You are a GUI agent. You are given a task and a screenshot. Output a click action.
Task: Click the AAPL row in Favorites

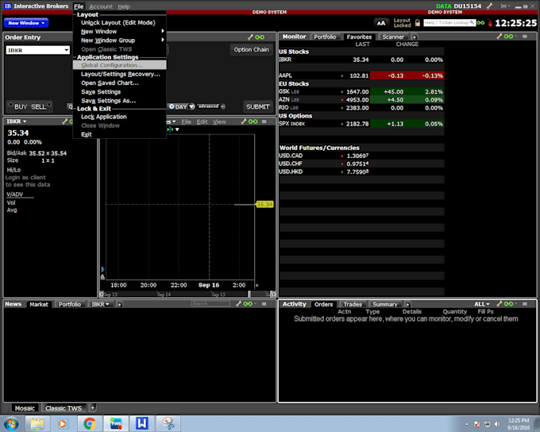point(361,75)
